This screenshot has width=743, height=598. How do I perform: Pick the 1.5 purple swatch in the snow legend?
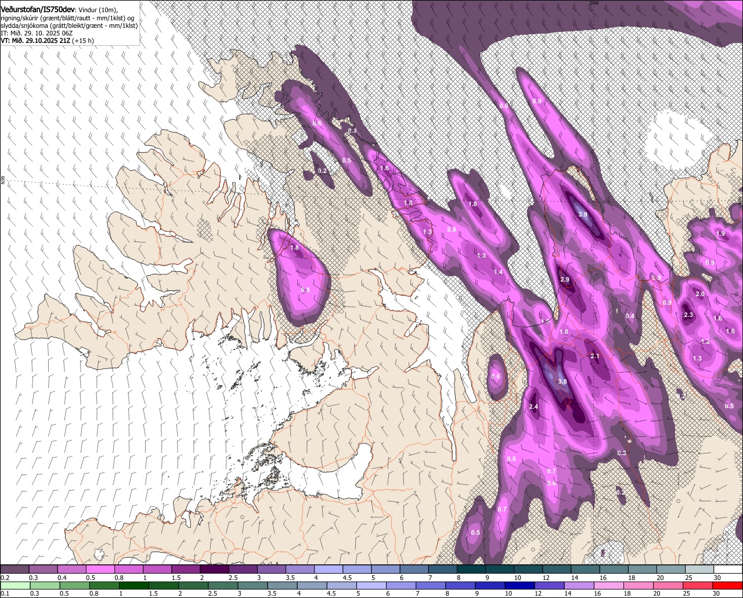pos(186,569)
